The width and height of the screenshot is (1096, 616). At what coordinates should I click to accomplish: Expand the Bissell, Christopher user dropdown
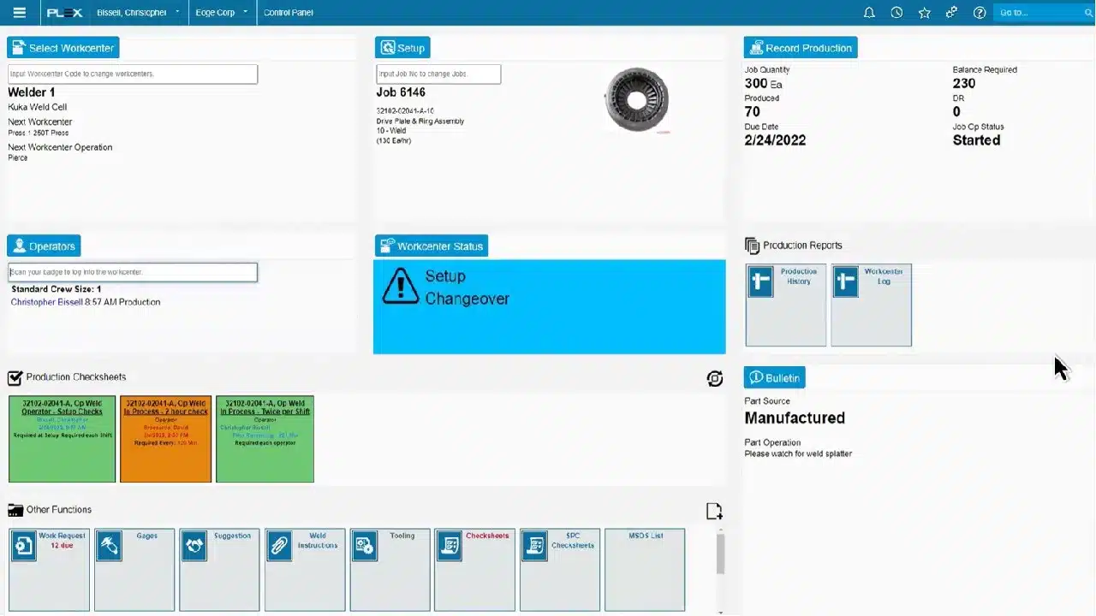point(139,13)
